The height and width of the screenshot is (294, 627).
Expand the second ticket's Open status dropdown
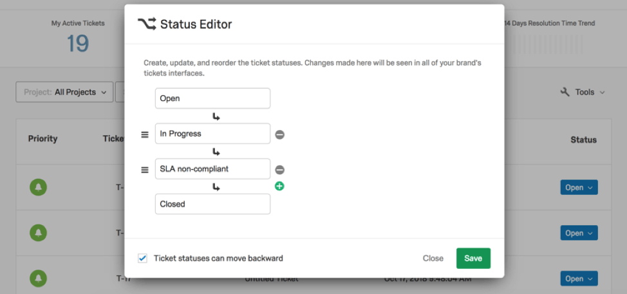click(x=579, y=233)
